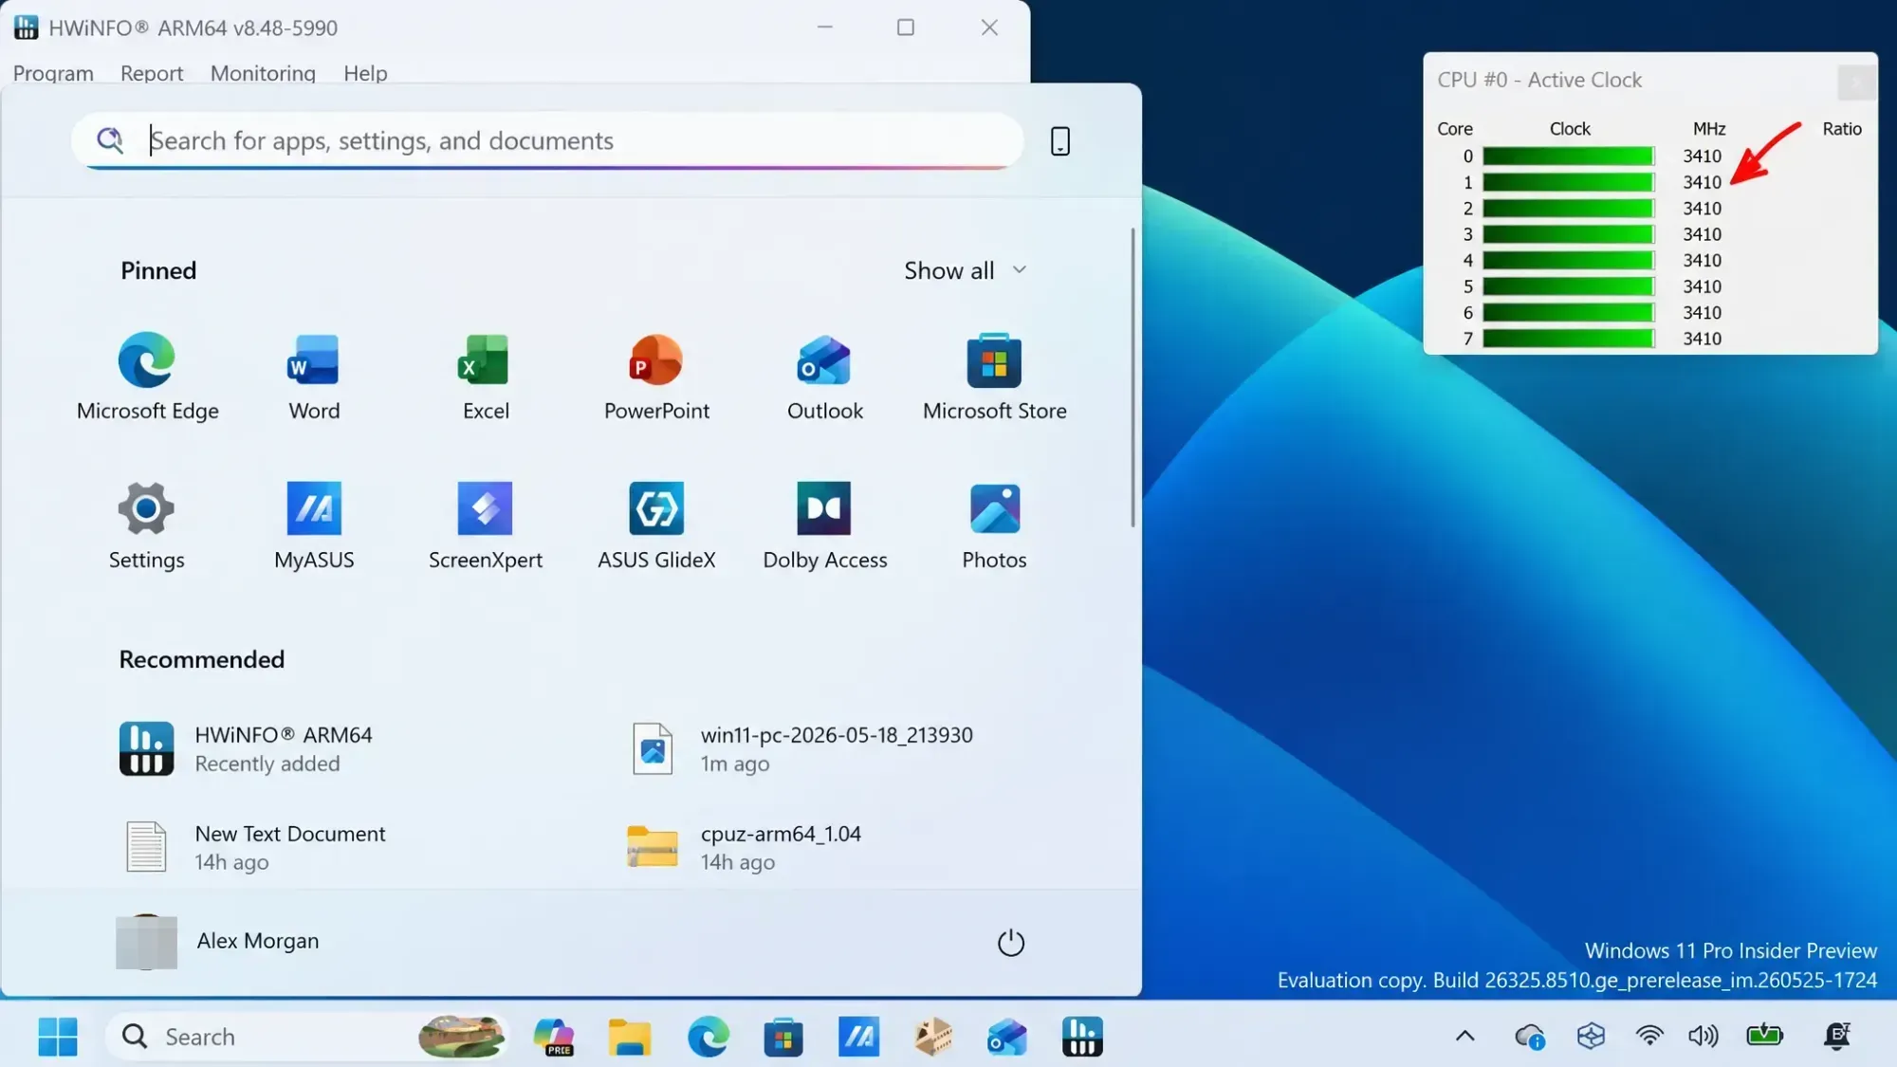Open the Monitoring menu in HWiNFO

point(263,73)
